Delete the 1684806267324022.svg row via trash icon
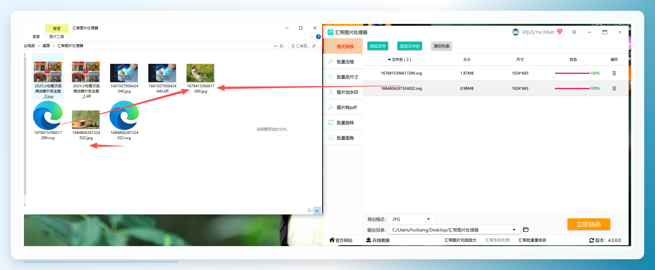 [614, 89]
